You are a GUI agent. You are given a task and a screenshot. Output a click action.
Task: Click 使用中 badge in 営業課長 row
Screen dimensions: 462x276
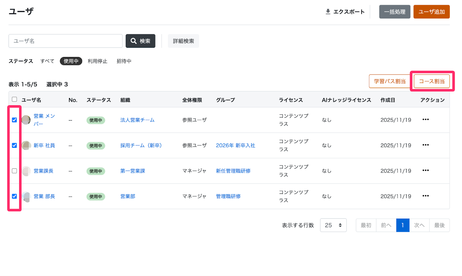96,171
